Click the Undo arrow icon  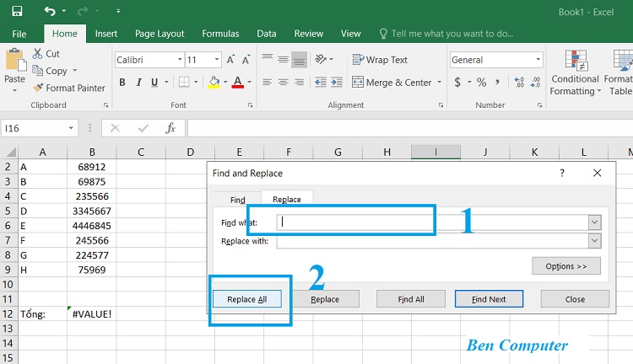[x=50, y=11]
